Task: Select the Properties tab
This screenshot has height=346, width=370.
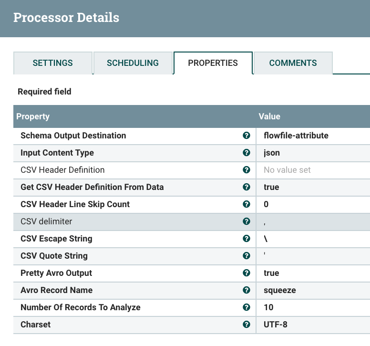Action: (213, 63)
